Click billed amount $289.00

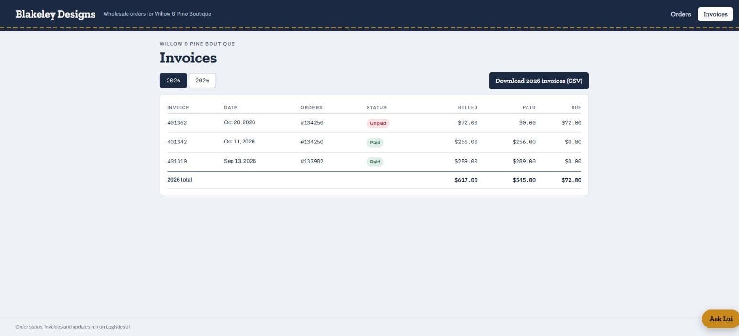466,162
